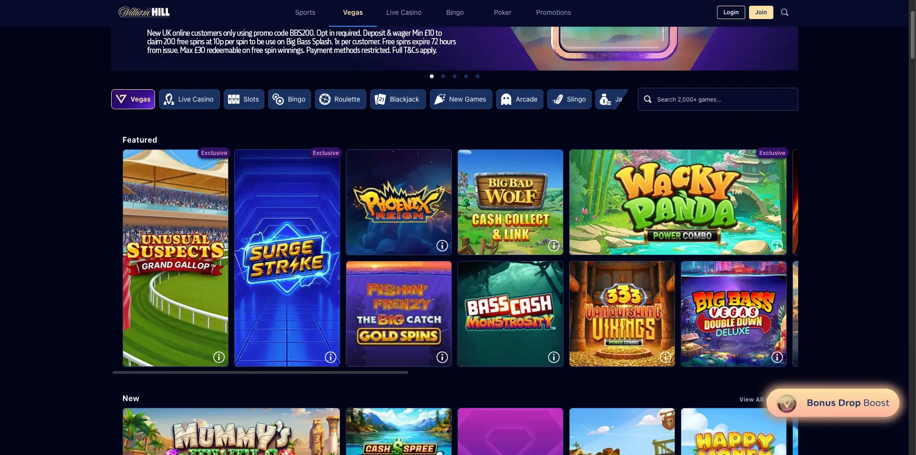This screenshot has width=916, height=455.
Task: Select the first carousel pagination dot
Action: pos(431,76)
